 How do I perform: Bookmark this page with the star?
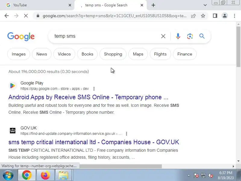pos(203,16)
